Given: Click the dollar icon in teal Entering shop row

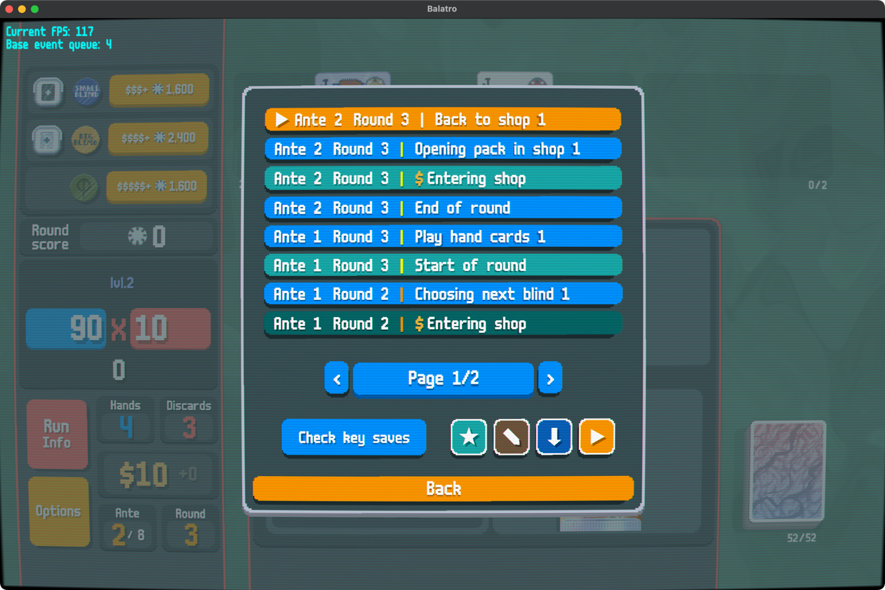Looking at the screenshot, I should point(419,179).
